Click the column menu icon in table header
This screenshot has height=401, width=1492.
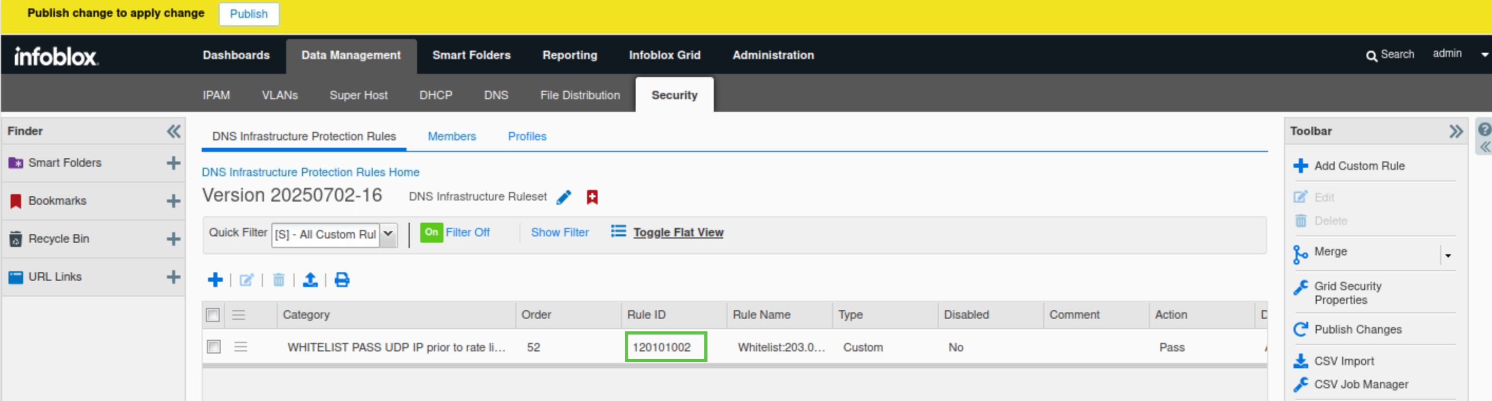(239, 315)
